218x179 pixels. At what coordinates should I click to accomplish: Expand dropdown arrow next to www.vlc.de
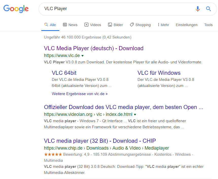click(82, 56)
